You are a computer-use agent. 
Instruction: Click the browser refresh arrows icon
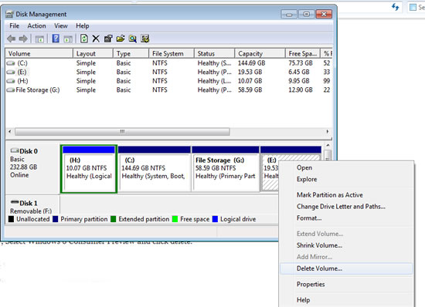[396, 7]
